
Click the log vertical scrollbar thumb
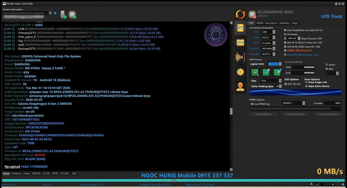coord(231,111)
